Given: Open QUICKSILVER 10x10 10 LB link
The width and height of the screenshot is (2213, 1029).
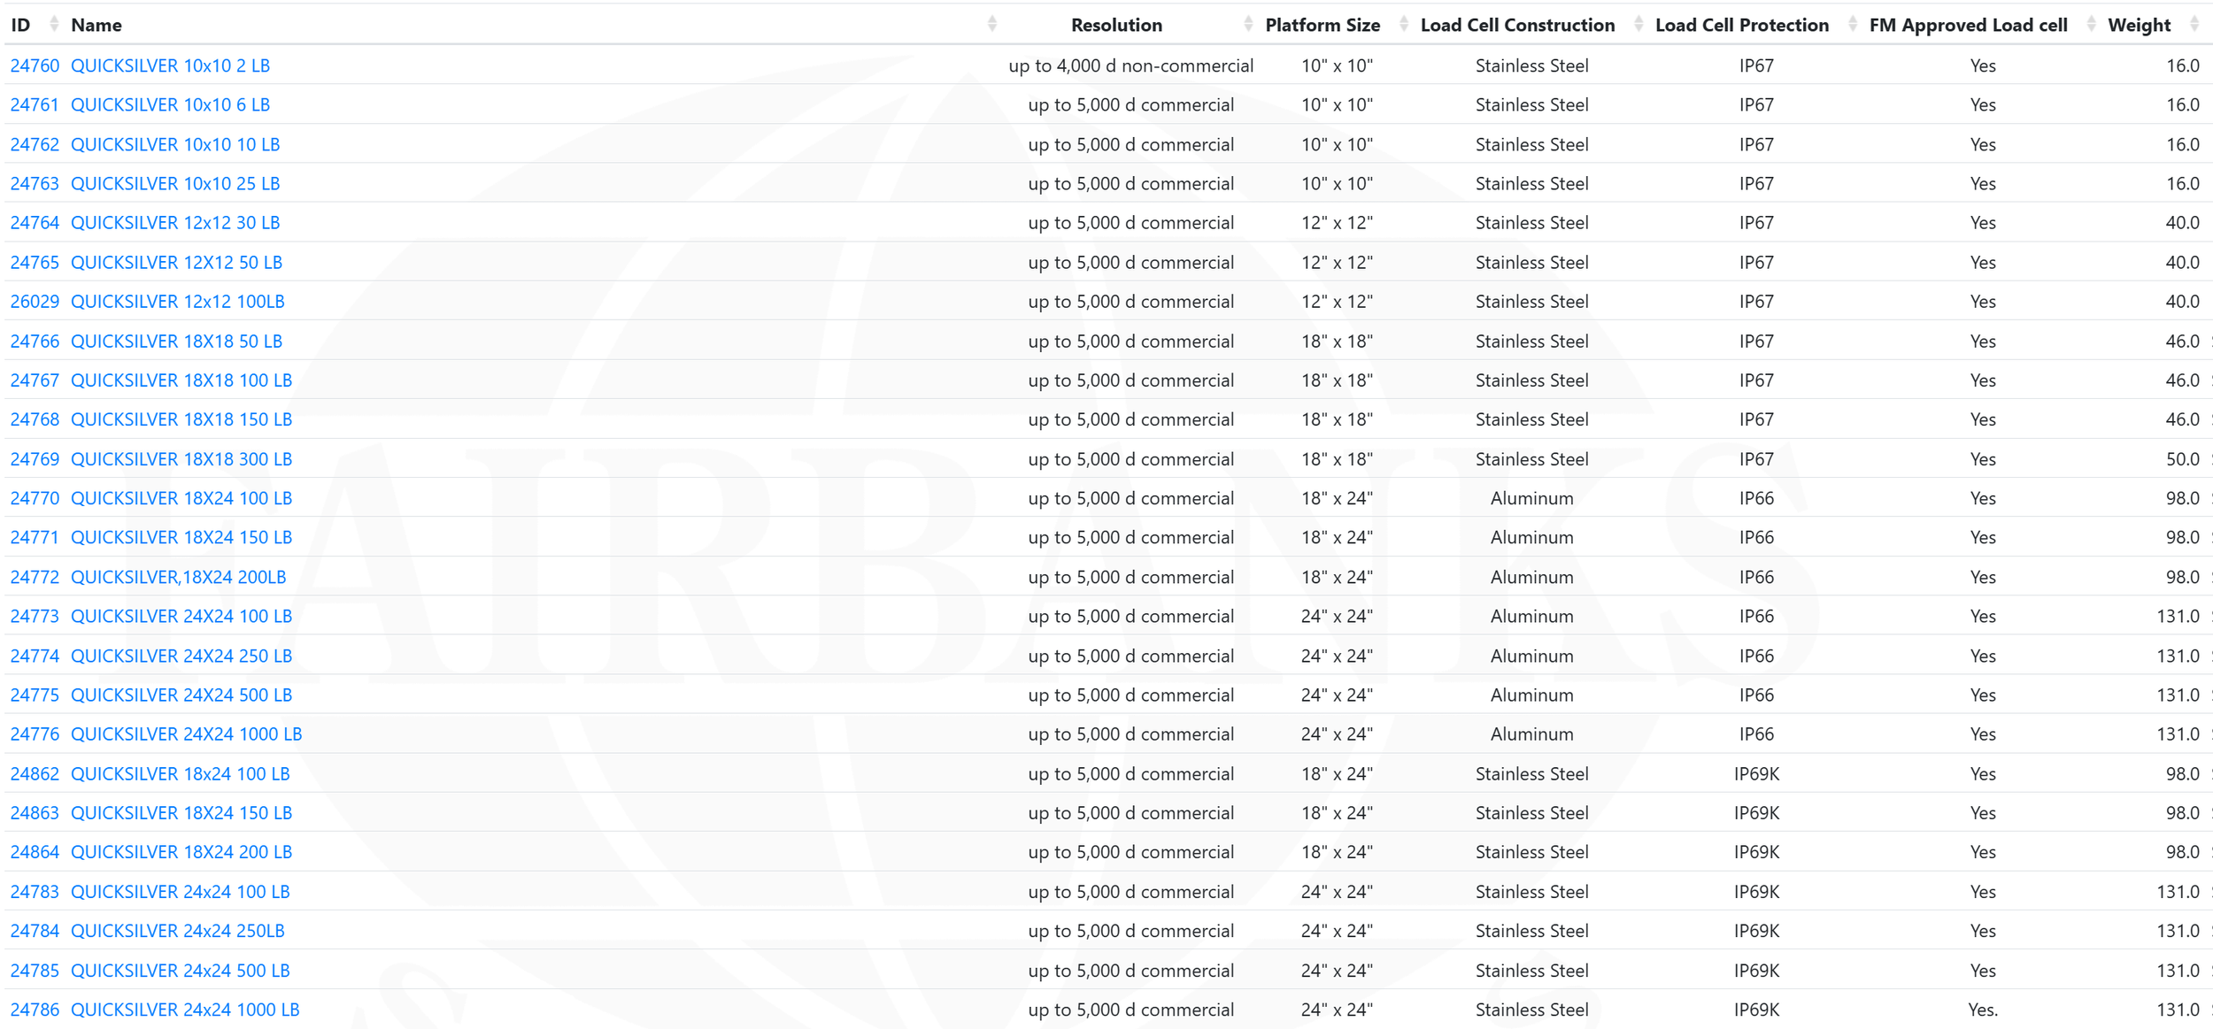Looking at the screenshot, I should click(x=175, y=144).
